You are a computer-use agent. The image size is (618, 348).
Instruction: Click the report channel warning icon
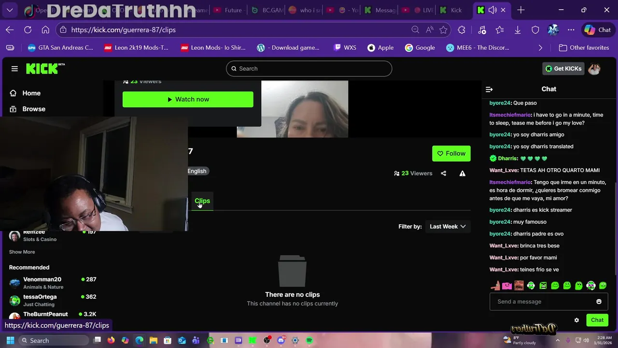point(463,174)
